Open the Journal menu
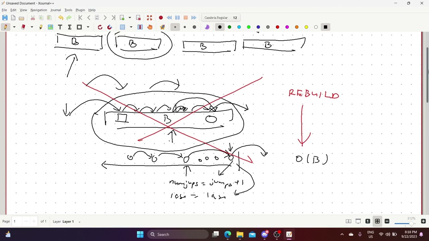This screenshot has height=241, width=429. pyautogui.click(x=56, y=10)
